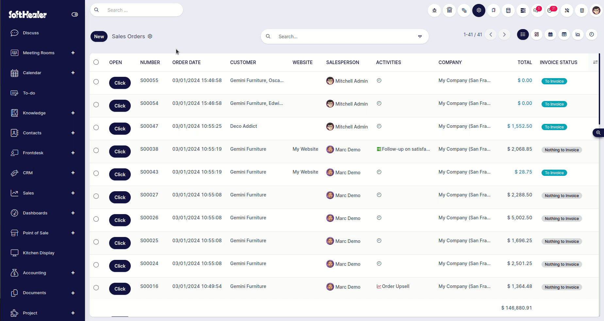Focus the Sales Orders search field
Image resolution: width=604 pixels, height=321 pixels.
pos(345,36)
